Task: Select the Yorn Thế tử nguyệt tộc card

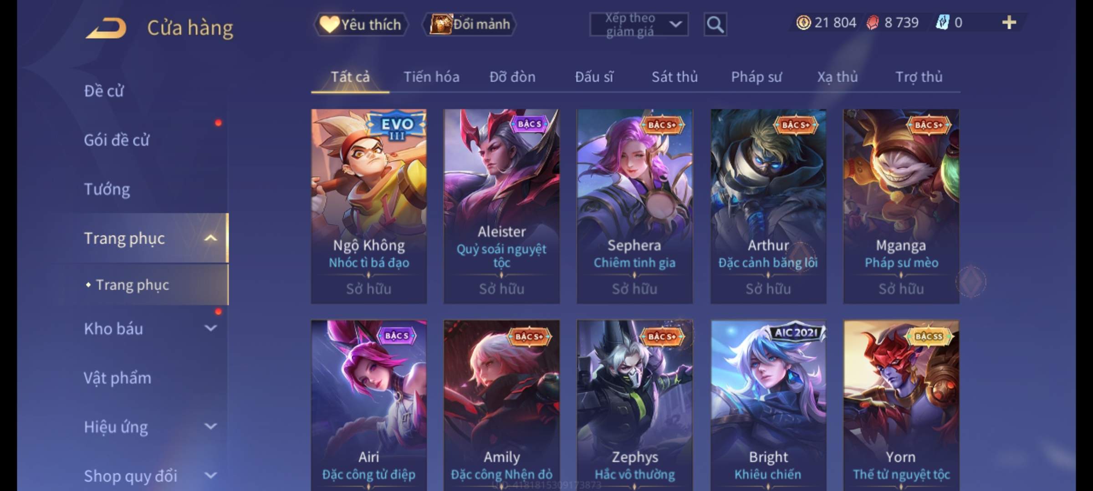Action: click(901, 405)
